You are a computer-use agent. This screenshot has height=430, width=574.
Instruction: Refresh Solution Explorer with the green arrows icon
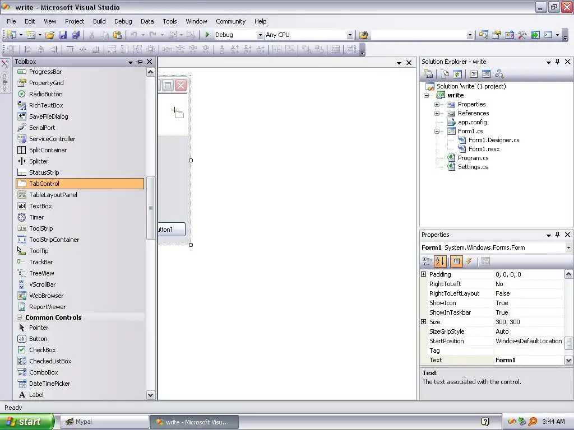(x=457, y=74)
